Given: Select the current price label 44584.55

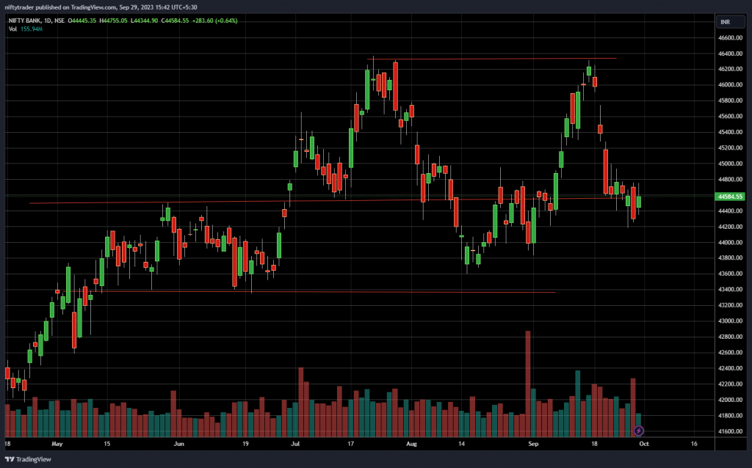Looking at the screenshot, I should tap(729, 197).
